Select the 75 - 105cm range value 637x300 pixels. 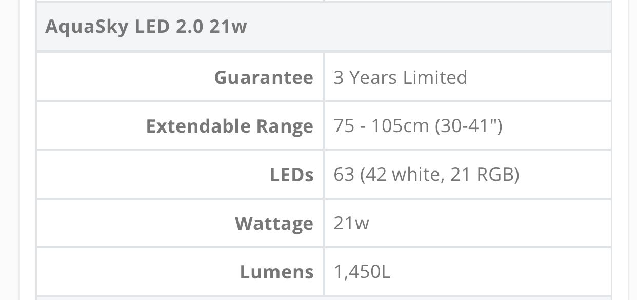pyautogui.click(x=381, y=126)
